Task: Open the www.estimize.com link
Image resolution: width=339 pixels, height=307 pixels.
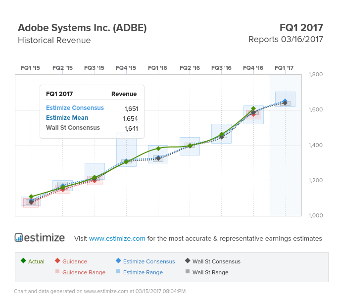Action: [117, 238]
